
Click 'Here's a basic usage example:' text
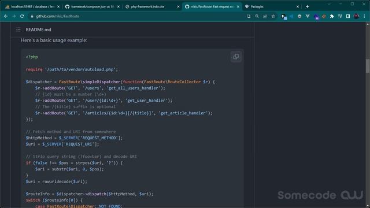click(54, 40)
